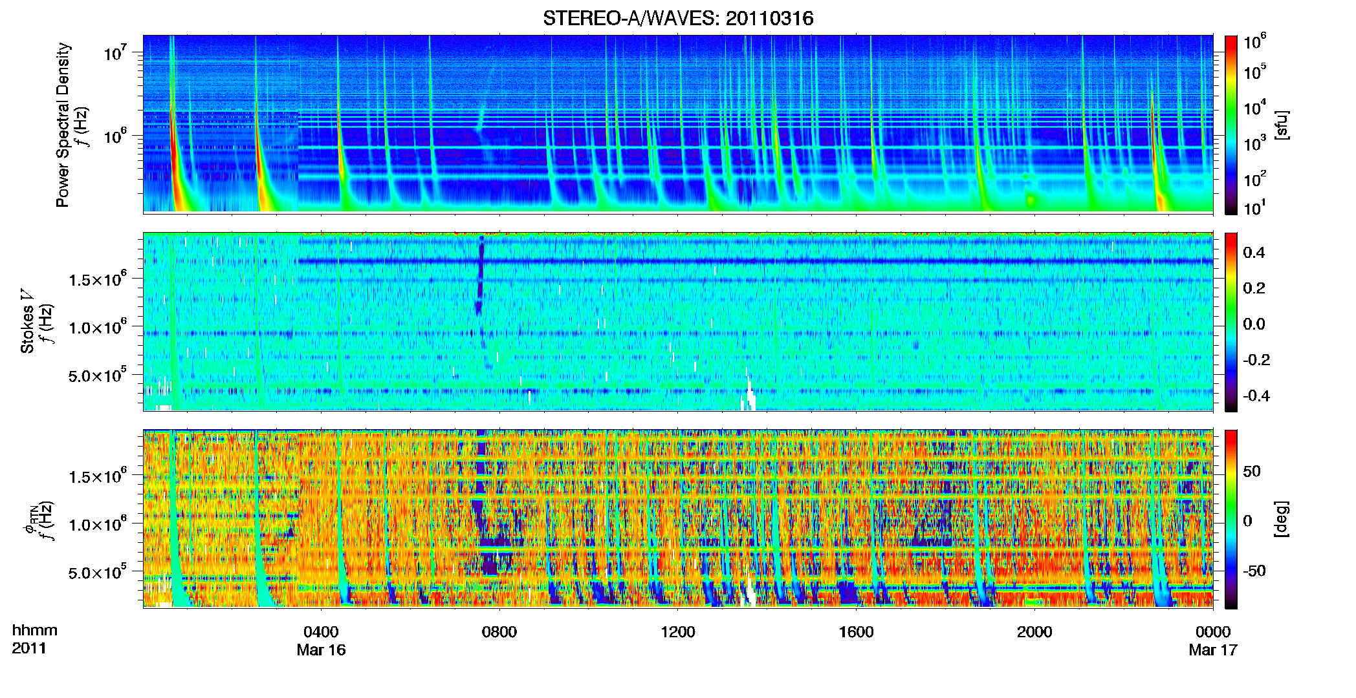Click the 'hhmm' time format label
Image resolution: width=1356 pixels, height=698 pixels.
point(35,631)
